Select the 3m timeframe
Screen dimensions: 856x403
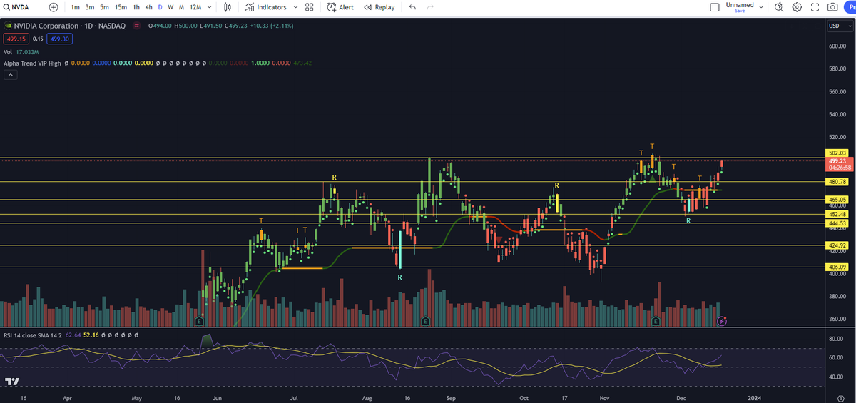pos(90,7)
